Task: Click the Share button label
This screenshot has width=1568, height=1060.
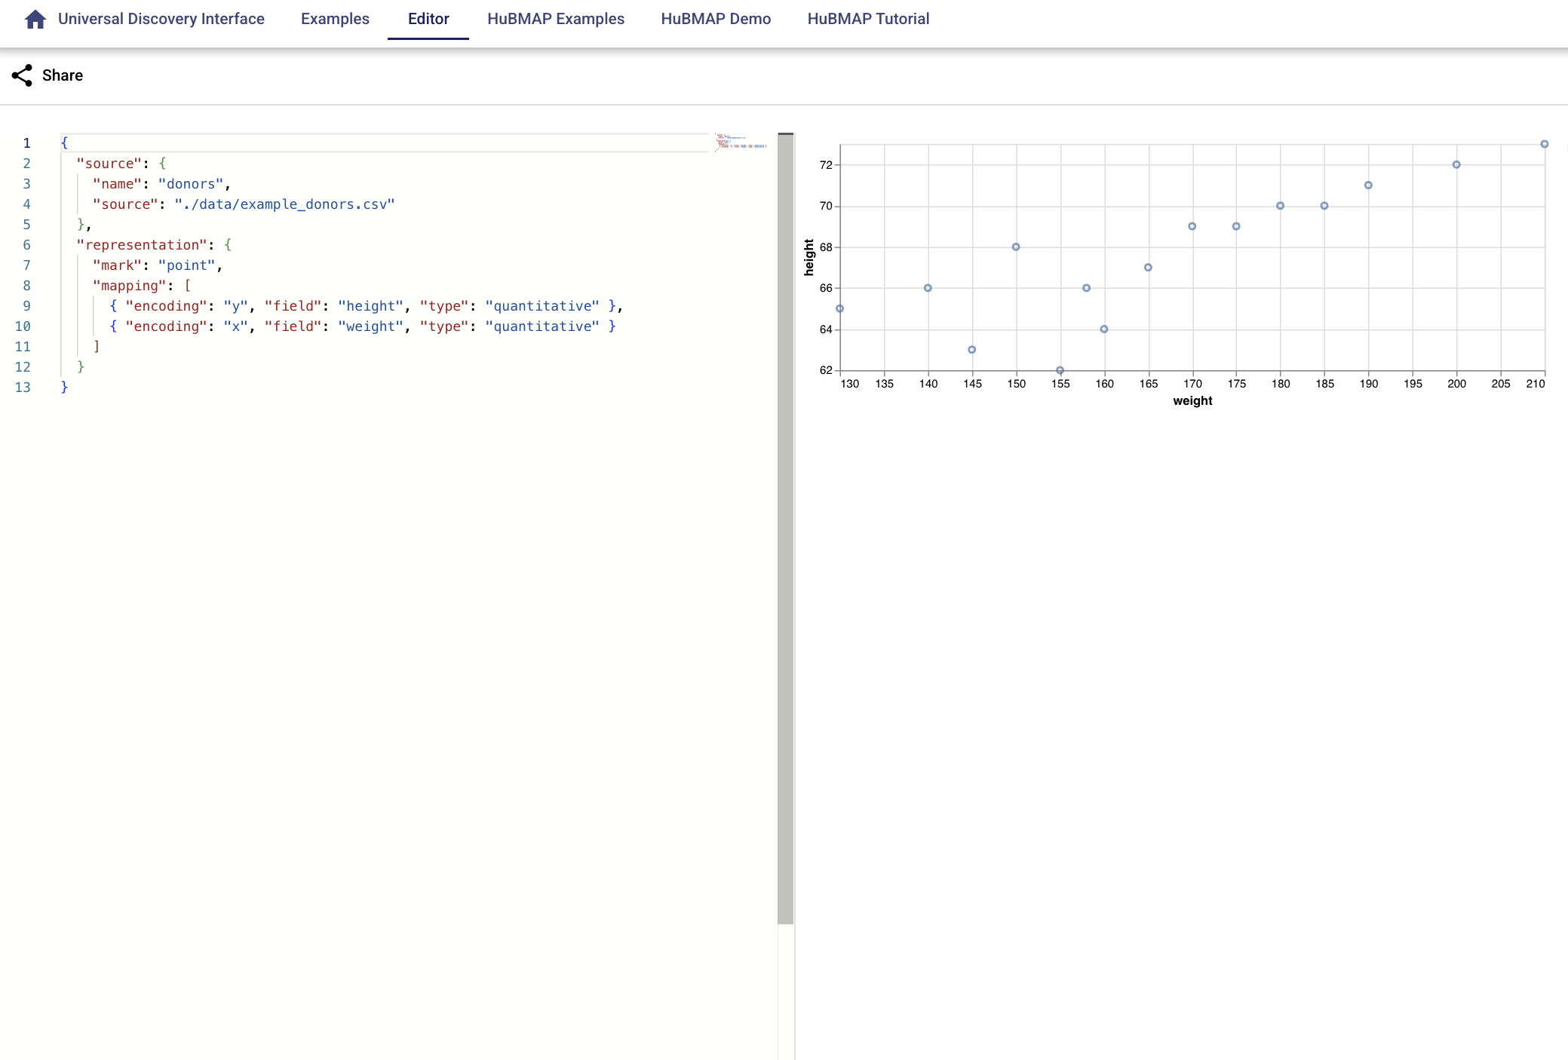Action: pyautogui.click(x=63, y=75)
